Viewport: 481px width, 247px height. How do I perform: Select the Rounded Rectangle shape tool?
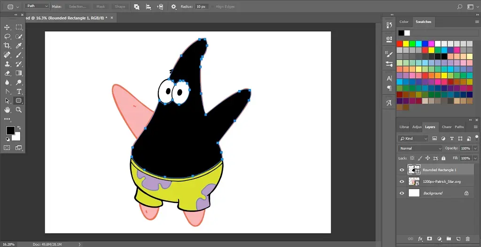[x=19, y=100]
